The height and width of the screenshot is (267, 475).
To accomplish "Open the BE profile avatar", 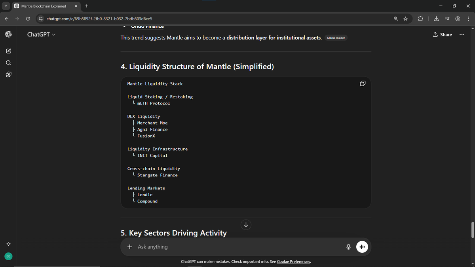I will pos(8,256).
